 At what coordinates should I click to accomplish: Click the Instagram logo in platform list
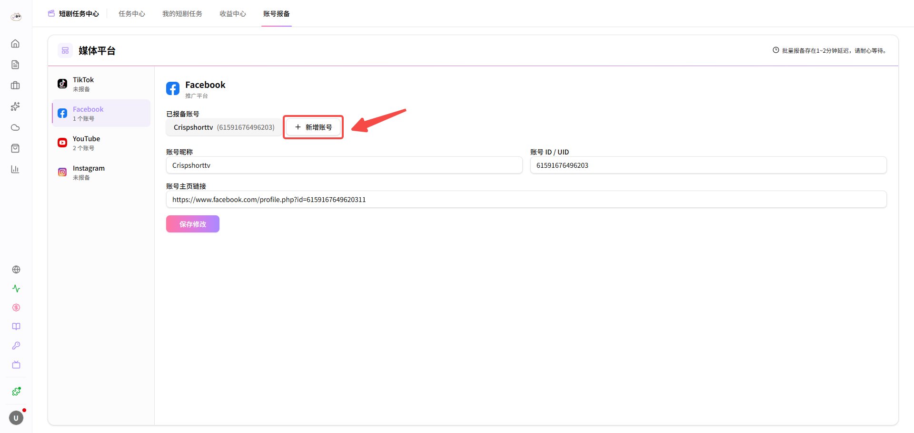[x=62, y=172]
